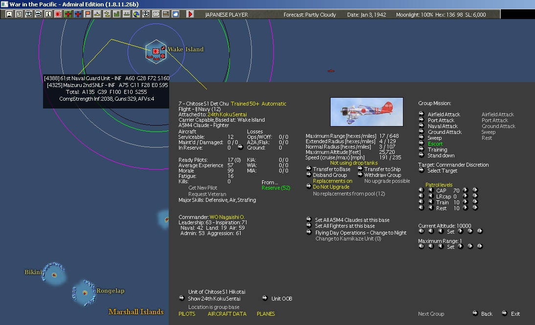The width and height of the screenshot is (535, 325).
Task: Click the OP toolbar icon
Action: tap(156, 14)
